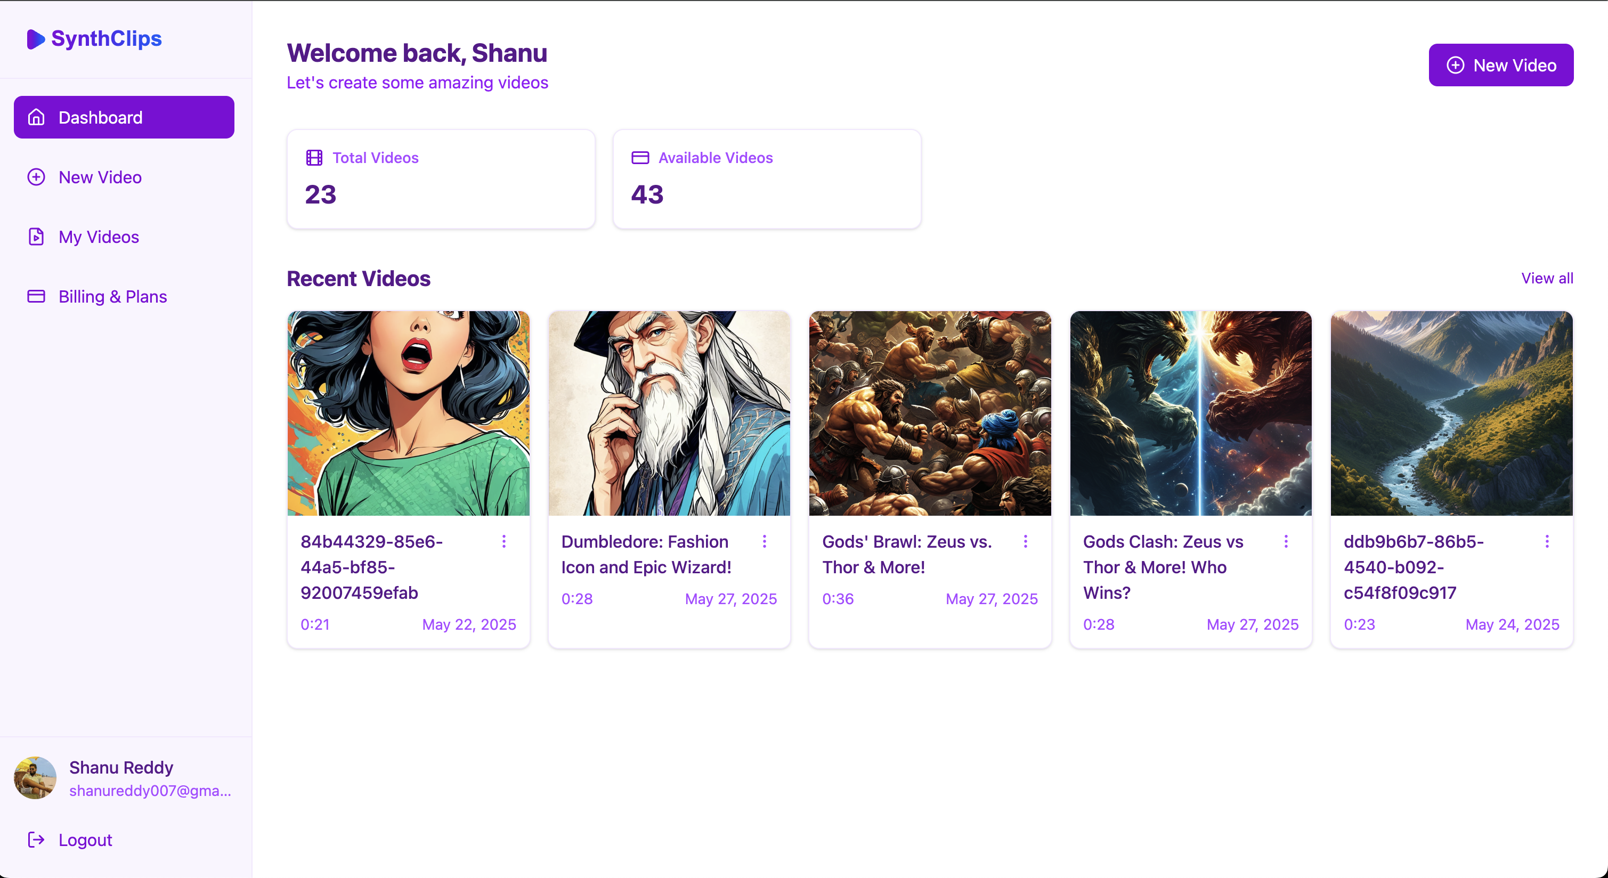Click the Available Videos card icon

640,158
